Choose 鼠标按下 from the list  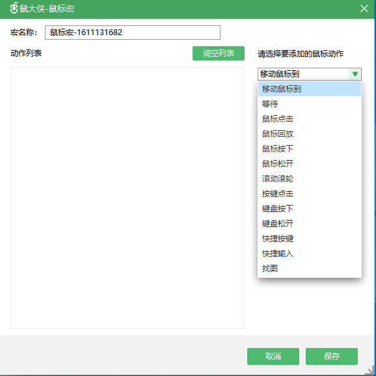(310, 149)
